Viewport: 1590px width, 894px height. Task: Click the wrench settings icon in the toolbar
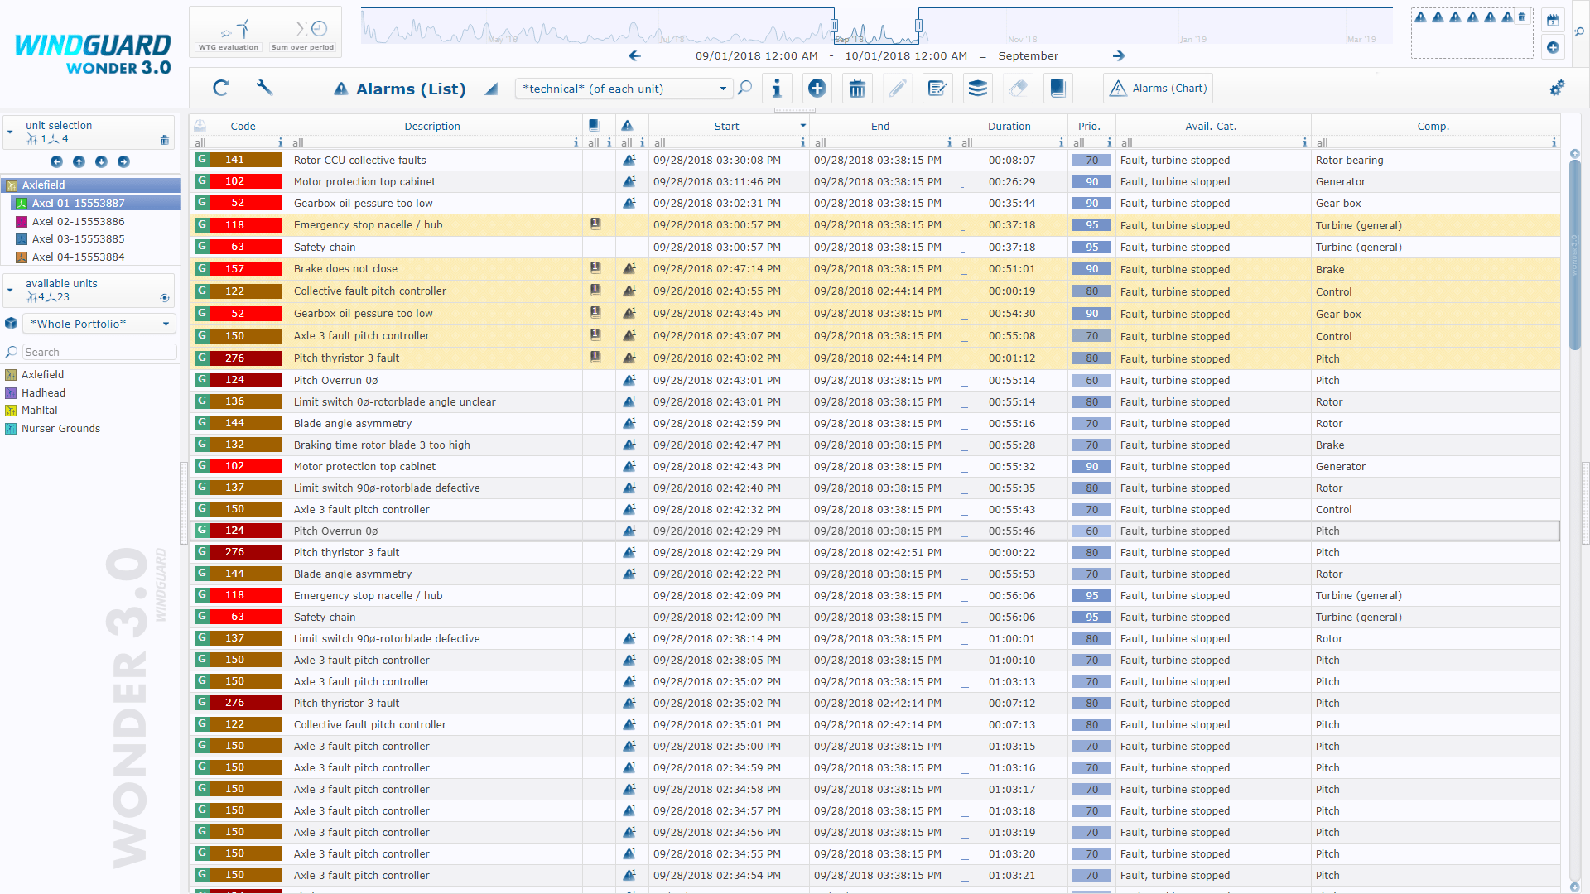264,88
